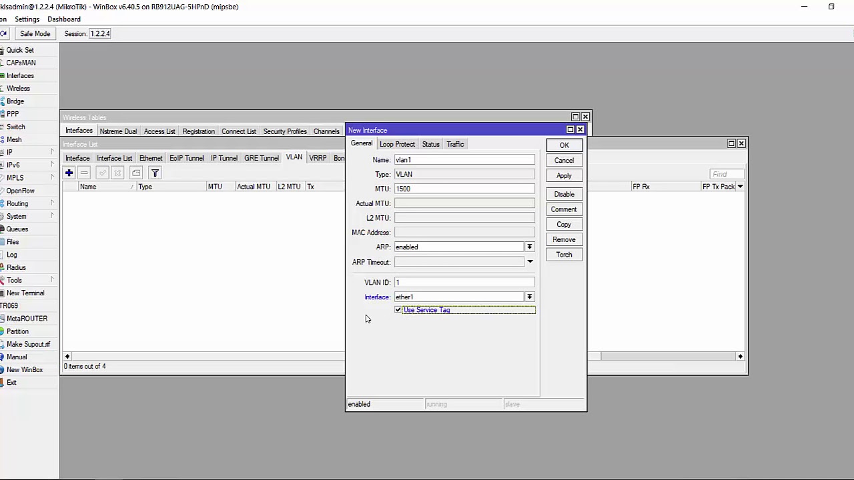Open the GRE Tunnel tab

click(x=262, y=158)
